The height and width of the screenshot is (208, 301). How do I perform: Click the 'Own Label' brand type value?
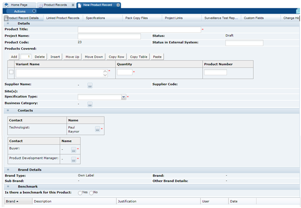(86, 175)
